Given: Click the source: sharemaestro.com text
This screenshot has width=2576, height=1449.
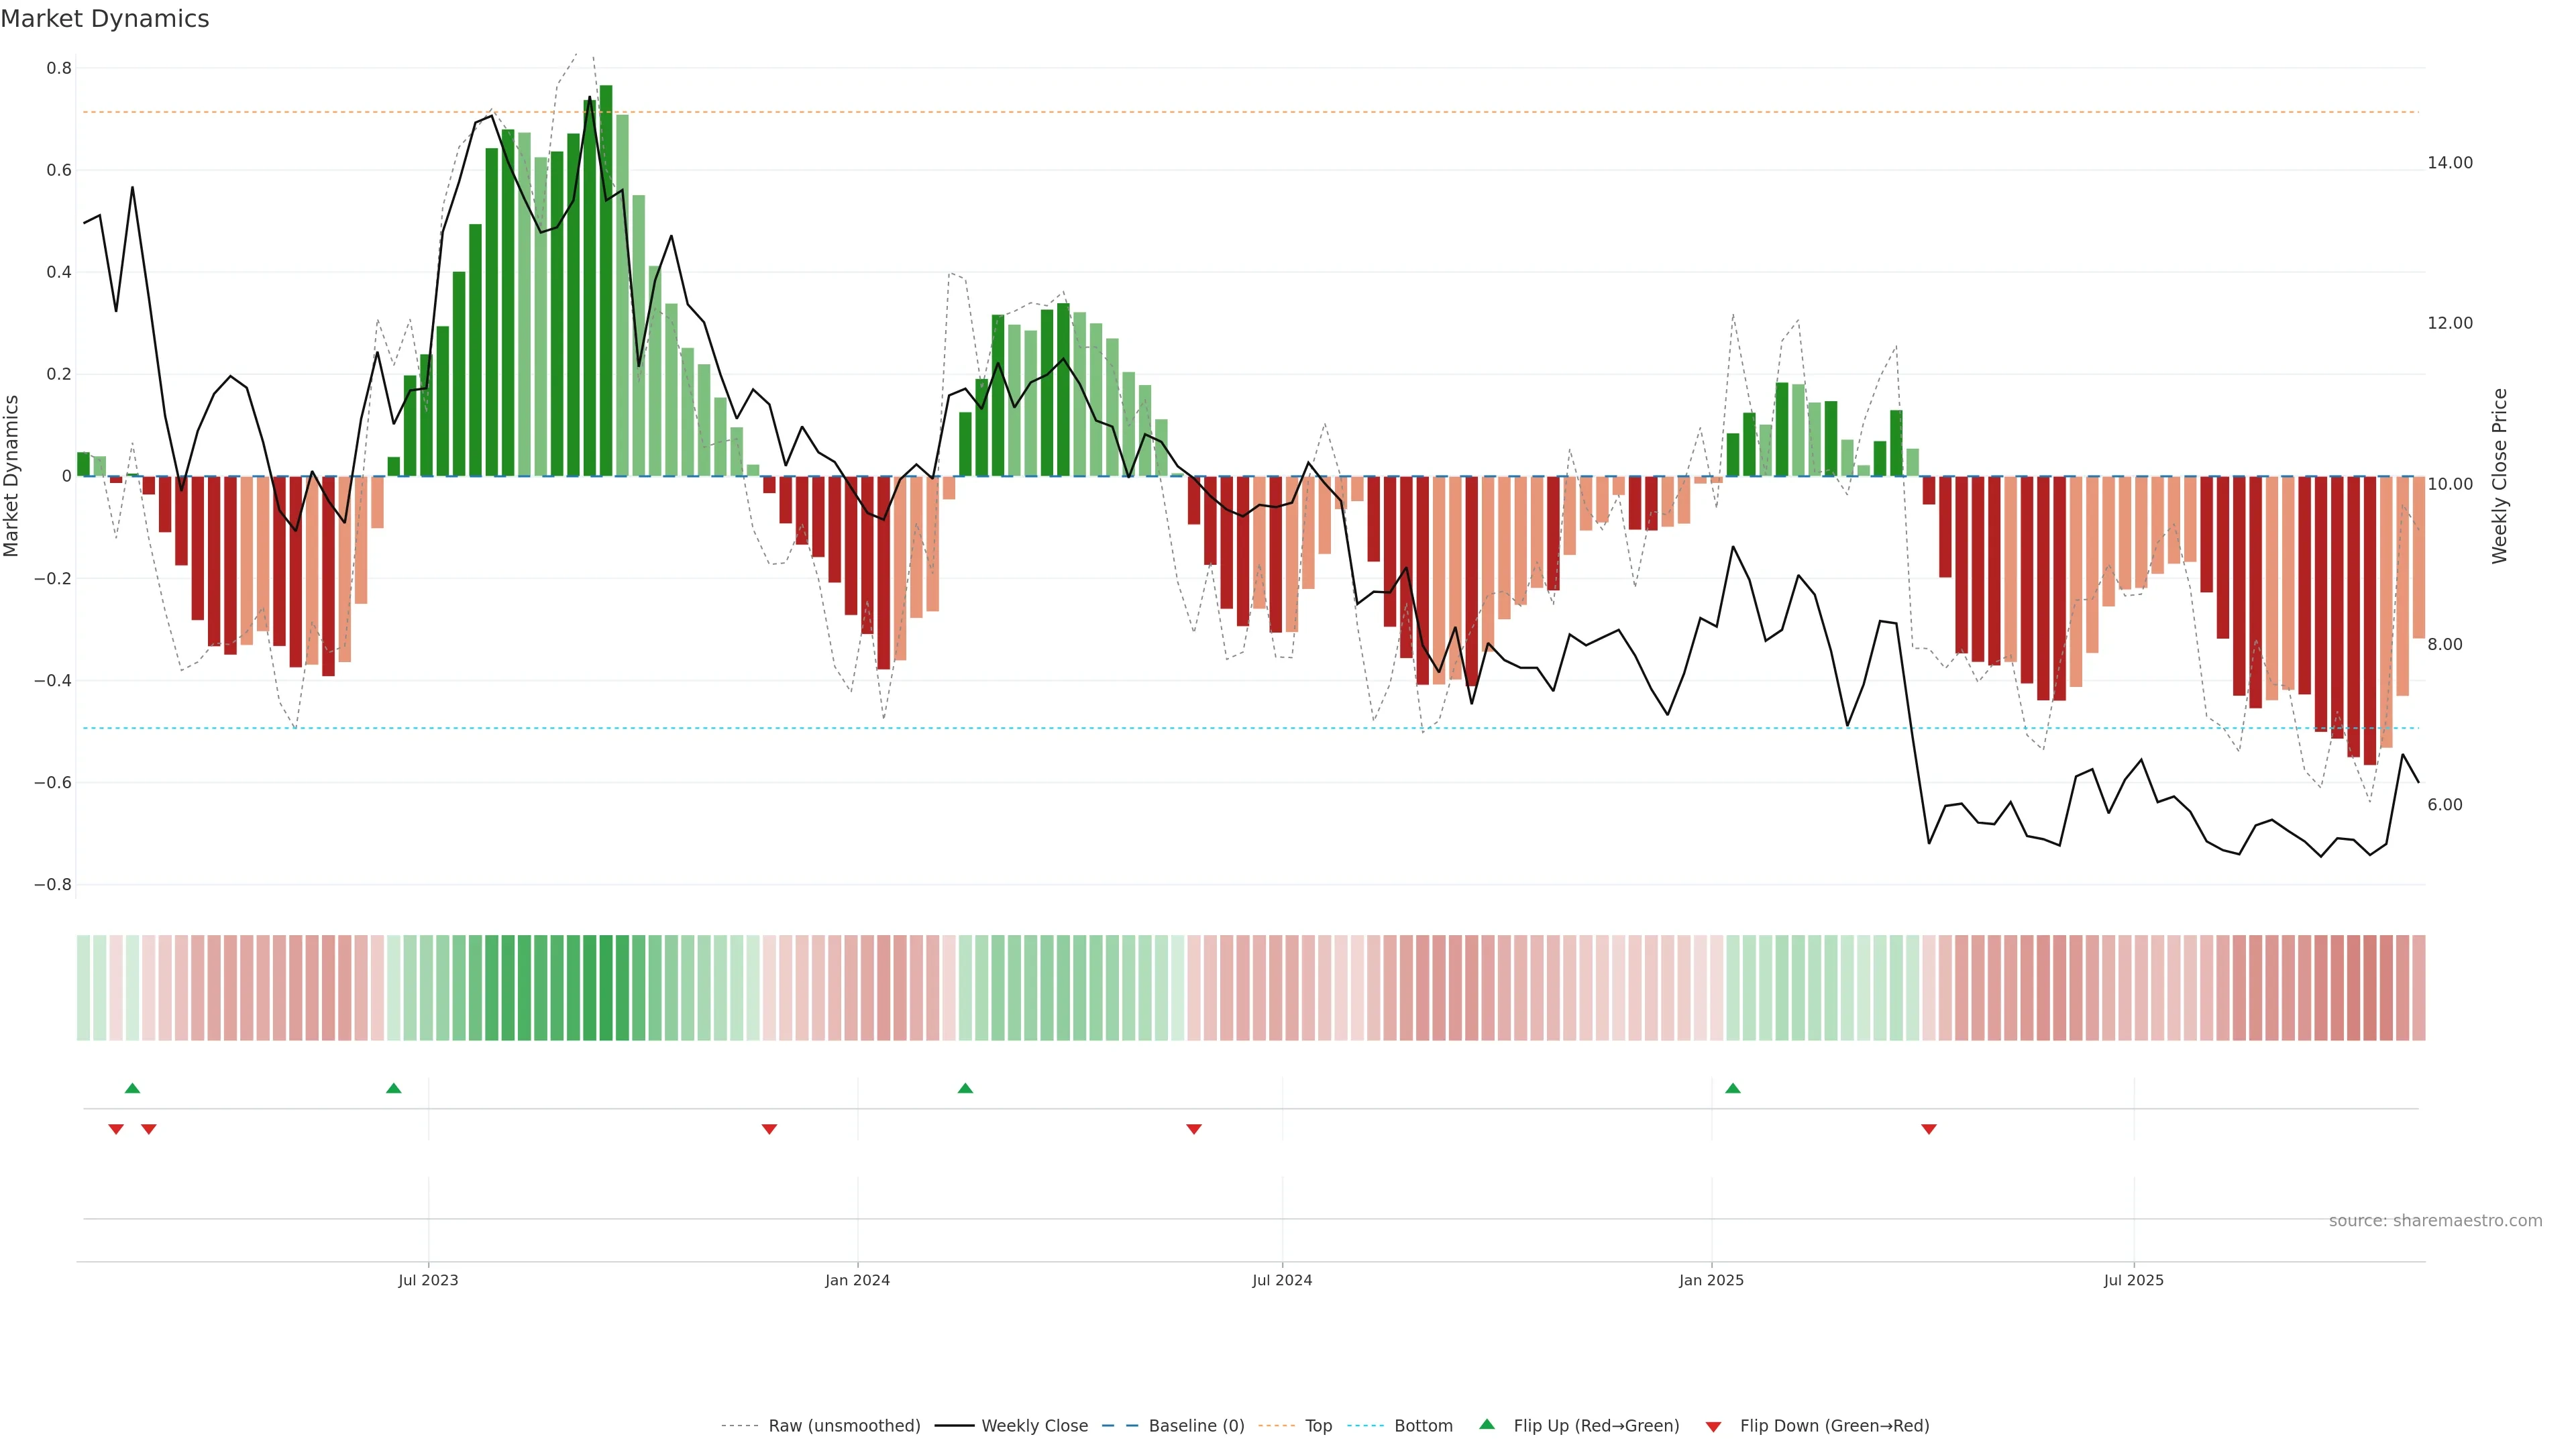Looking at the screenshot, I should click(2435, 1221).
